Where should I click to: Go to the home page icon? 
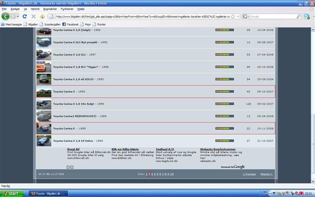(x=42, y=16)
